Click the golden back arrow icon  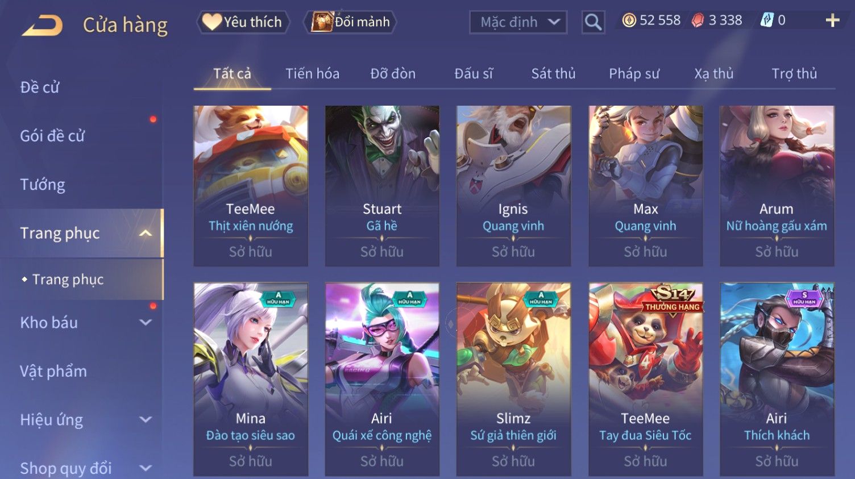click(42, 26)
